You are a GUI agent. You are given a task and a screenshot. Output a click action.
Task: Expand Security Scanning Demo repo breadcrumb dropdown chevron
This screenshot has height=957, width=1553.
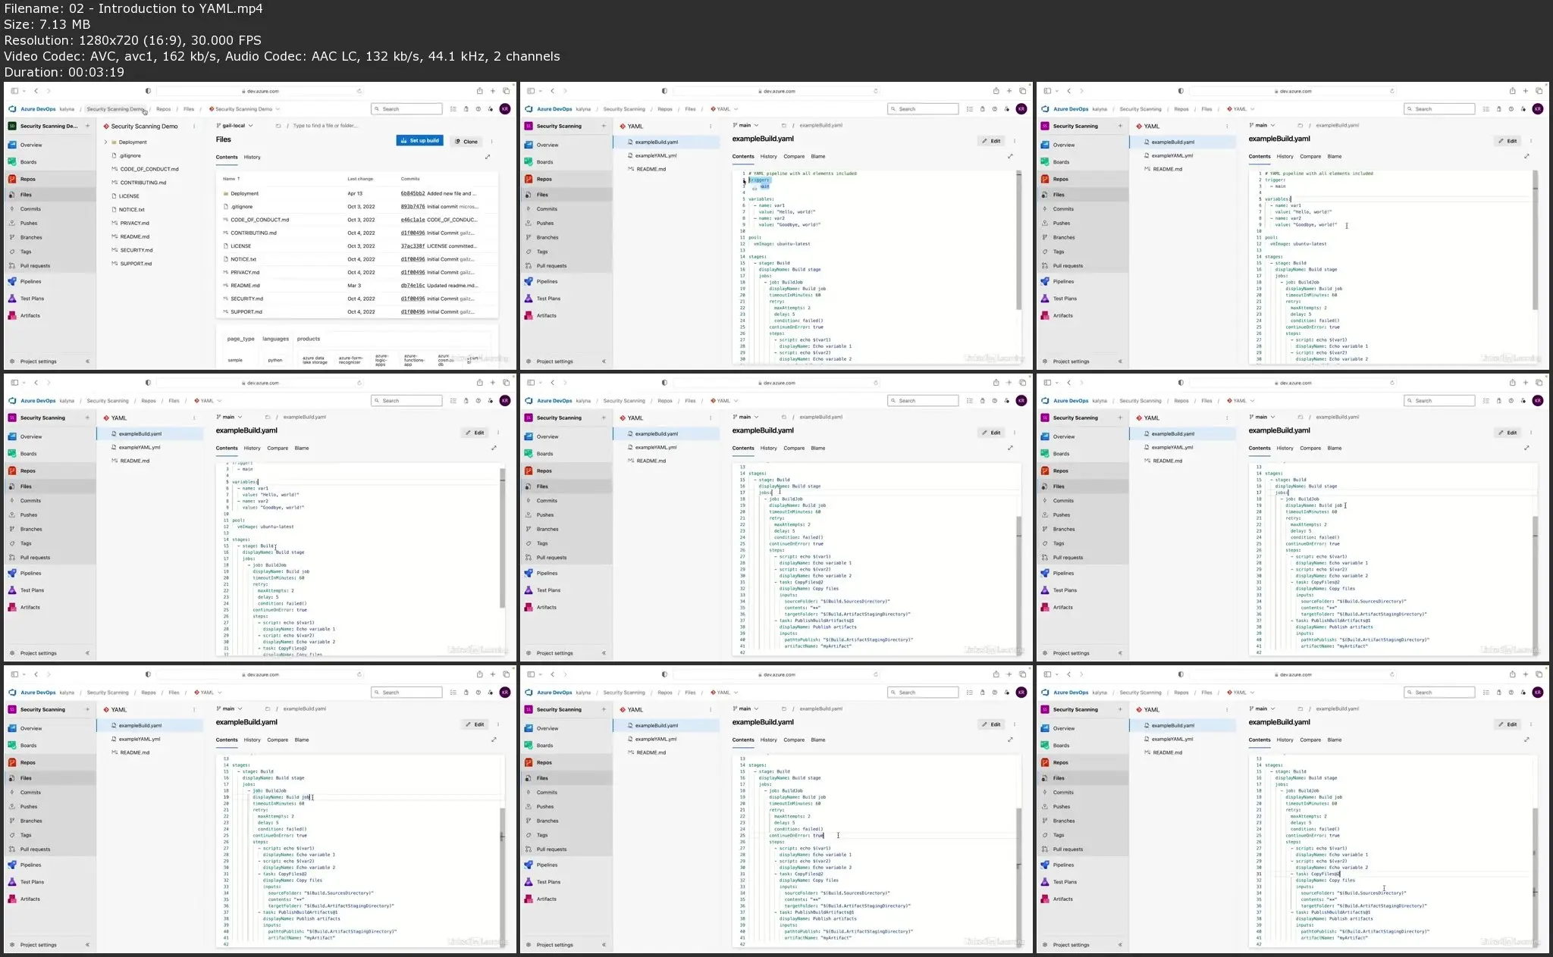tap(278, 109)
